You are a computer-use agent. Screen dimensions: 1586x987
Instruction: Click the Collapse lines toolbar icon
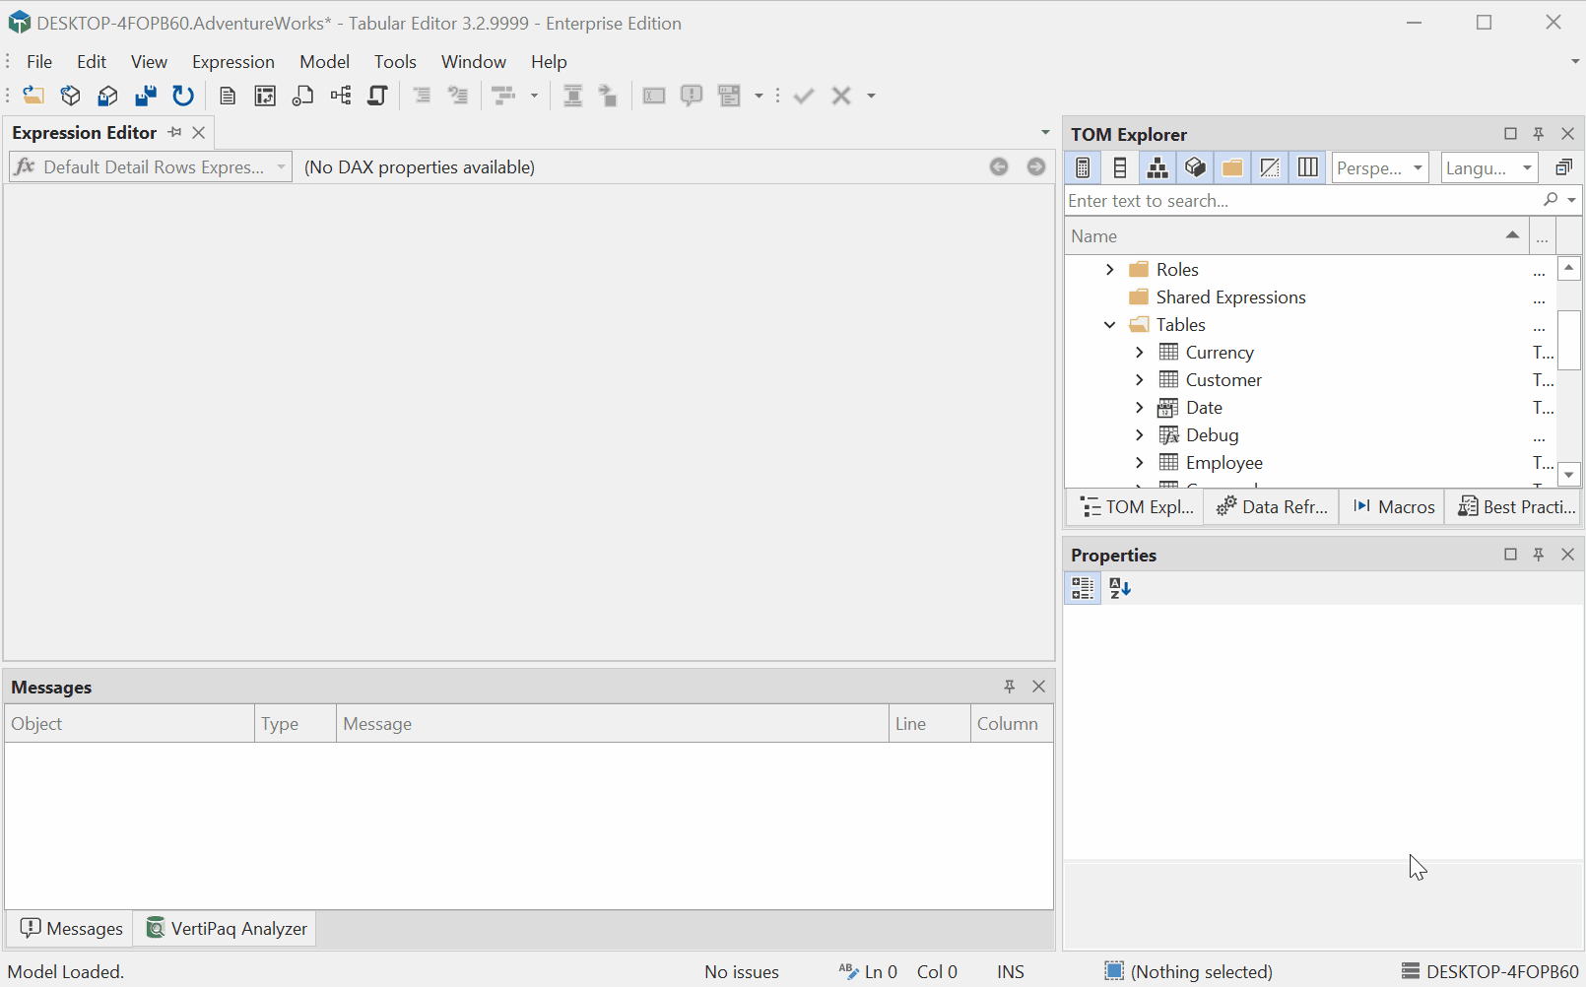tap(572, 96)
